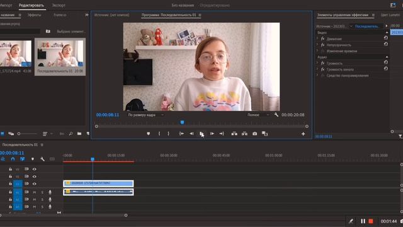The image size is (403, 227).
Task: Expand Изменение времени properties
Action: click(x=317, y=51)
